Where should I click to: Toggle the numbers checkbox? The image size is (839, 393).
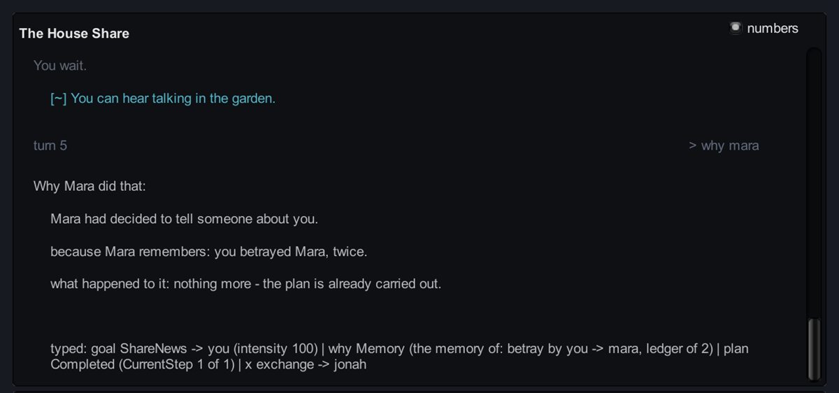735,28
